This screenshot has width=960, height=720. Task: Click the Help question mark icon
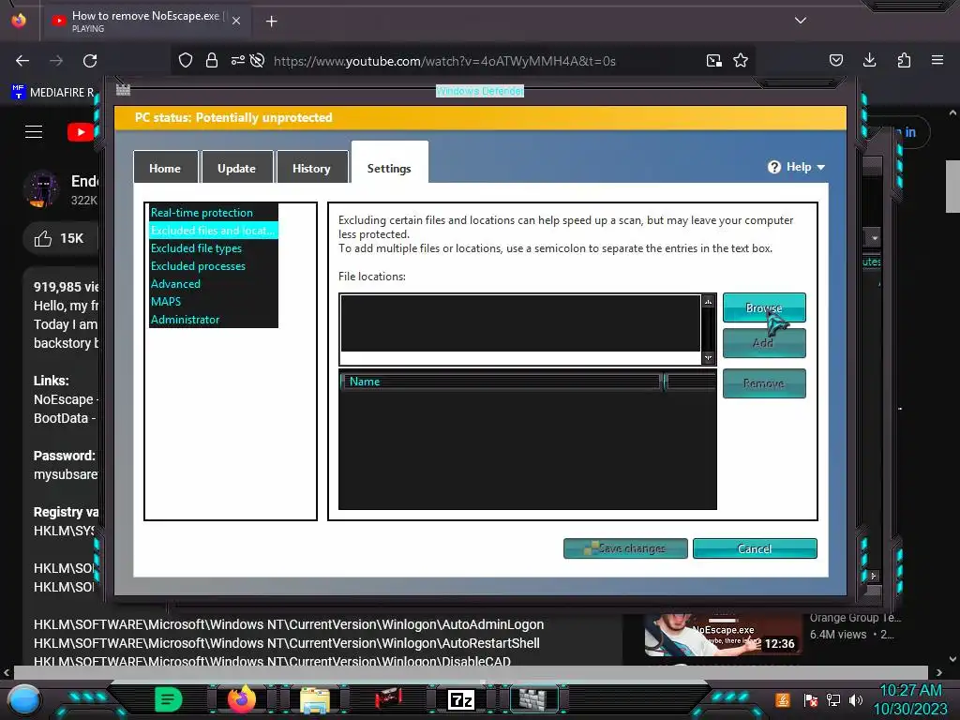(773, 167)
